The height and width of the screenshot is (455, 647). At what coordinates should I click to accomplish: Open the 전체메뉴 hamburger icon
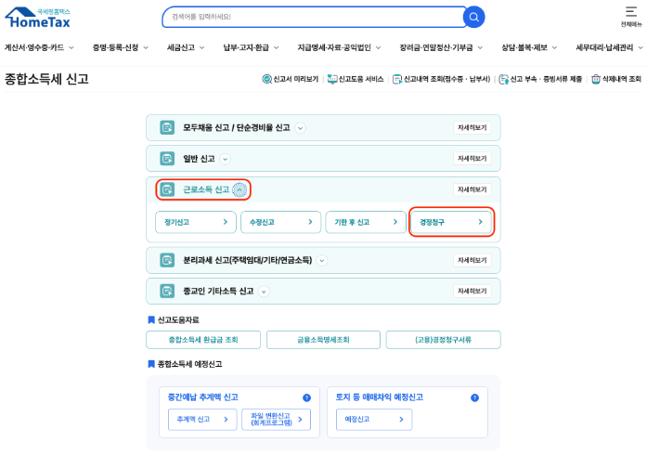pos(631,12)
